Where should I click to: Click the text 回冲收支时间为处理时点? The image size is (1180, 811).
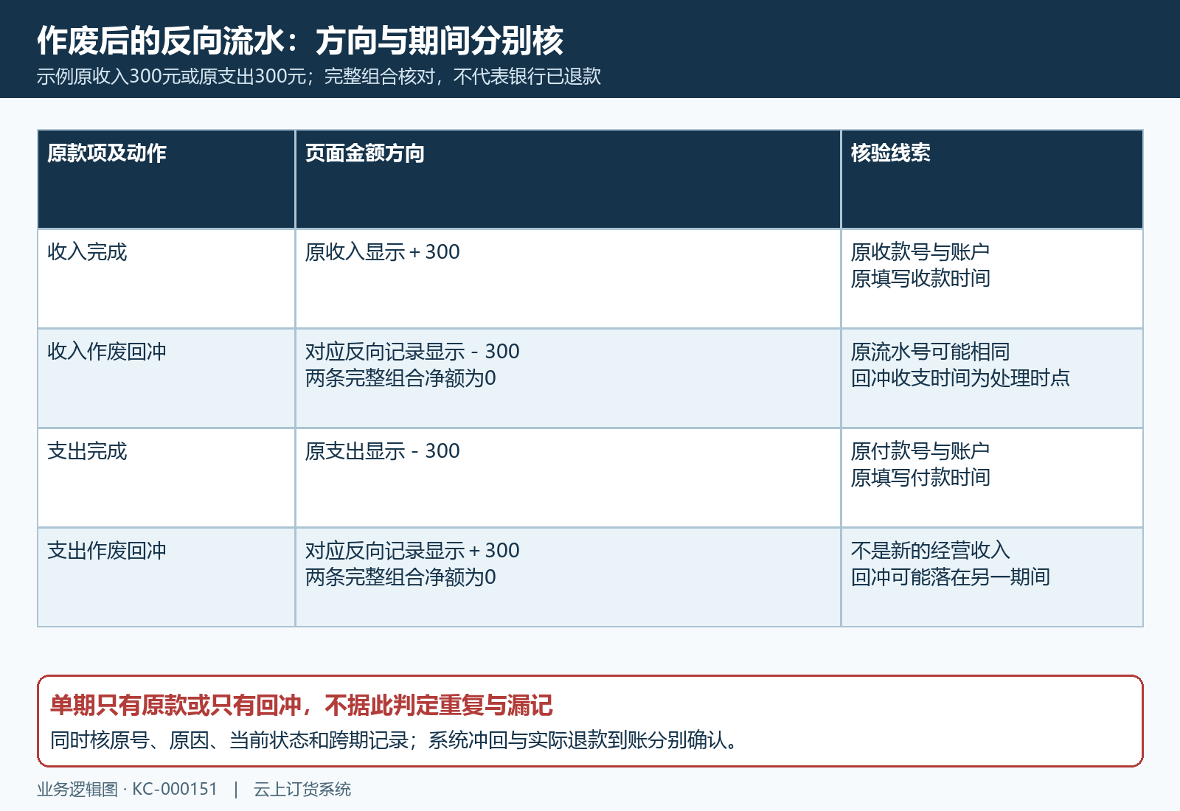tap(960, 378)
